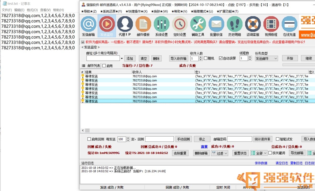Click the 复制日志 copy log link

pyautogui.click(x=296, y=163)
